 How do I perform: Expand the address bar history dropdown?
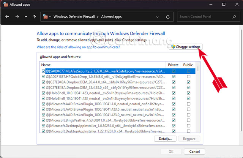pyautogui.click(x=157, y=17)
